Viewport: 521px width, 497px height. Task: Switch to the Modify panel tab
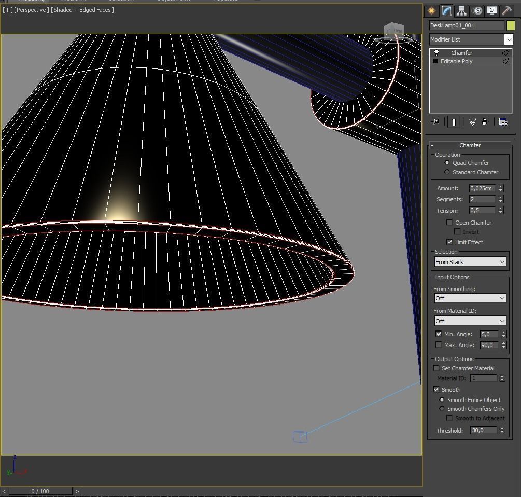[x=446, y=11]
